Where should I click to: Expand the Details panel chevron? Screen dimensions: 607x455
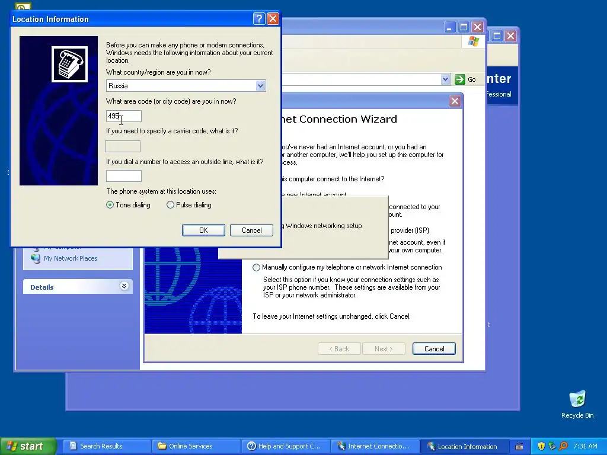[x=124, y=286]
